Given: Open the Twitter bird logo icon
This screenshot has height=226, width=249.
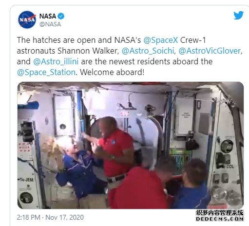Looking at the screenshot, I should (238, 16).
